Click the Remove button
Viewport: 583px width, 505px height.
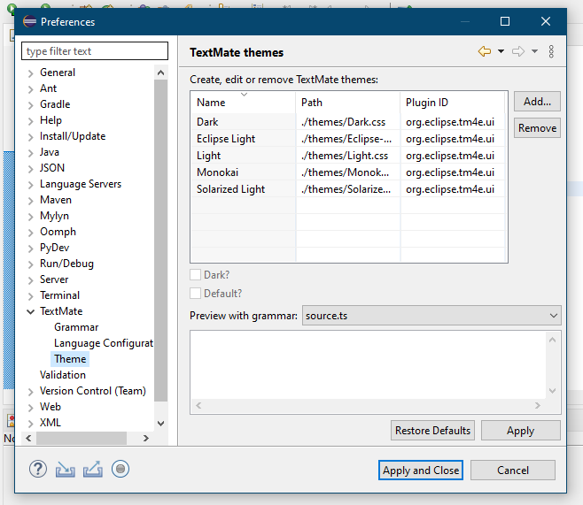coord(537,128)
